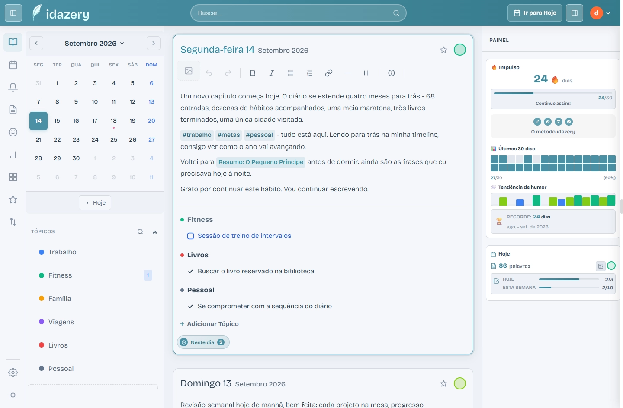The width and height of the screenshot is (623, 408).
Task: Select day 27 in the calendar
Action: [x=151, y=139]
